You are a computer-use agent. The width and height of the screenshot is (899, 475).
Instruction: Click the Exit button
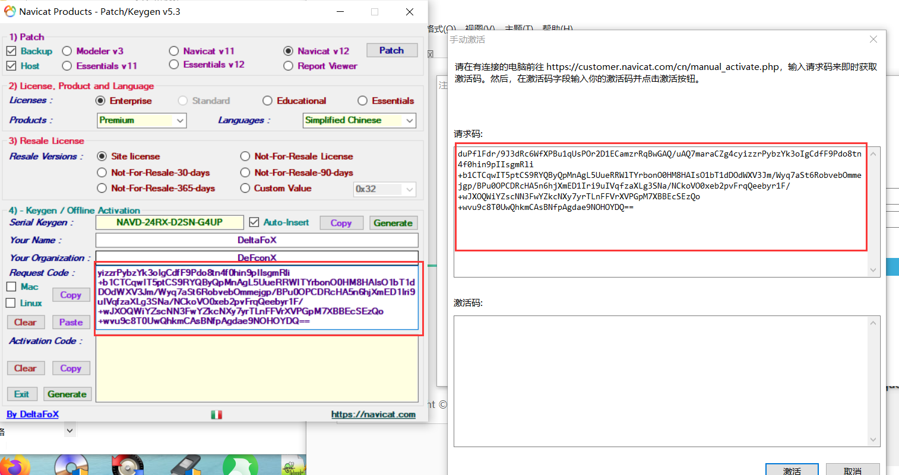pyautogui.click(x=22, y=394)
